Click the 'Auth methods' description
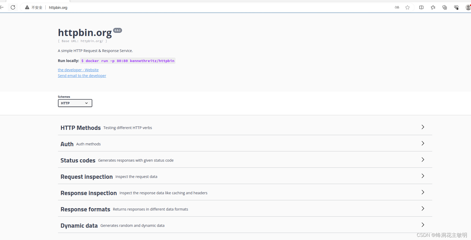Image resolution: width=471 pixels, height=240 pixels. 88,144
